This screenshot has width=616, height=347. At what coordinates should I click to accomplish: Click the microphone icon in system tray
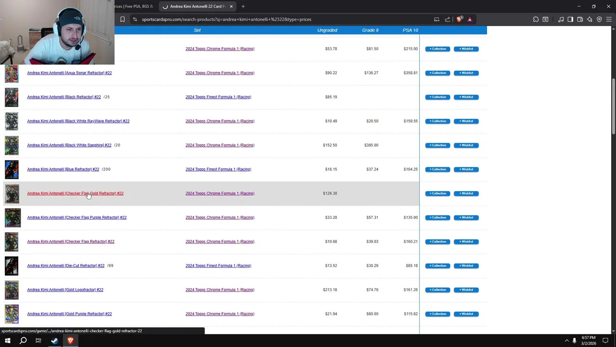tap(574, 341)
